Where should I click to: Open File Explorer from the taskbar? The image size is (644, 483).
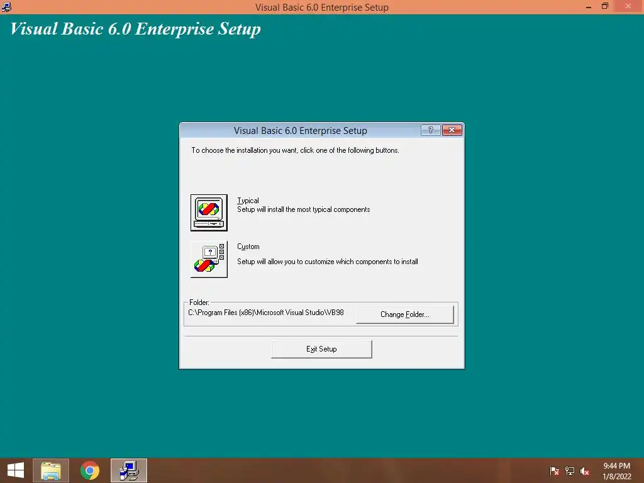click(x=51, y=470)
